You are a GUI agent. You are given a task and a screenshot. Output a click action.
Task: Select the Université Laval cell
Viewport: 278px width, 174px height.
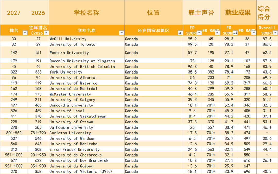pyautogui.click(x=86, y=111)
